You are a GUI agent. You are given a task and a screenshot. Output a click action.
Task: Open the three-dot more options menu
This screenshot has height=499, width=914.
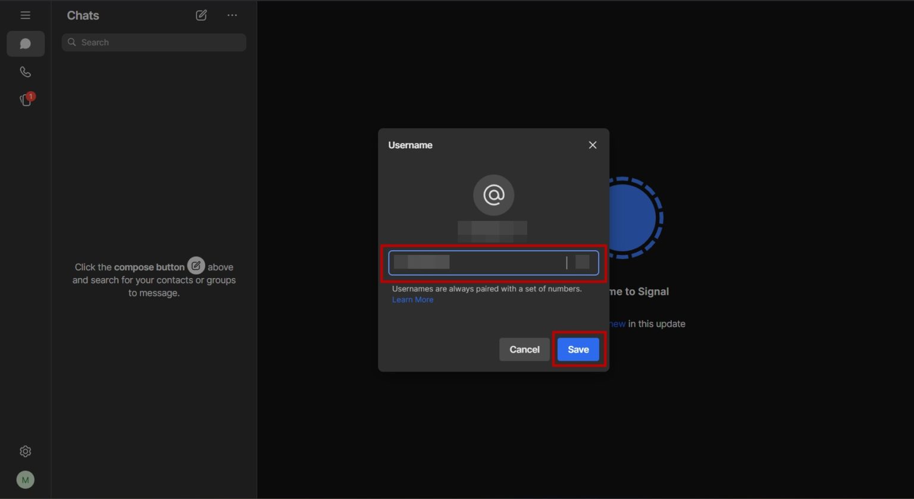pyautogui.click(x=231, y=15)
